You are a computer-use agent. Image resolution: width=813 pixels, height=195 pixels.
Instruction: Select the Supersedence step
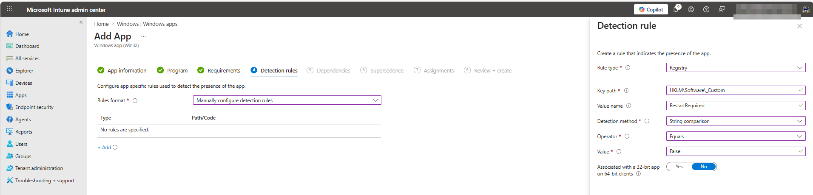click(382, 70)
